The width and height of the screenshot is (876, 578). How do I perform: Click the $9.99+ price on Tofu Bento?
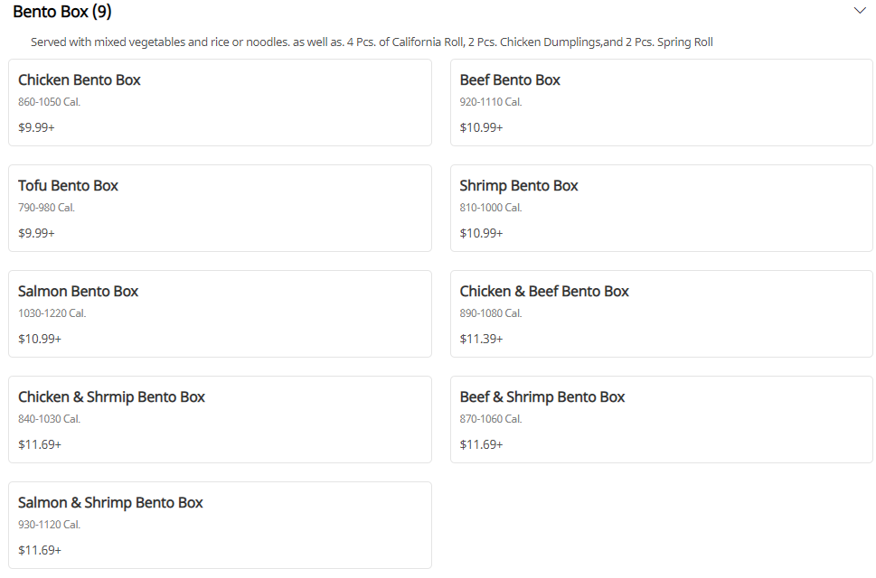pyautogui.click(x=36, y=233)
